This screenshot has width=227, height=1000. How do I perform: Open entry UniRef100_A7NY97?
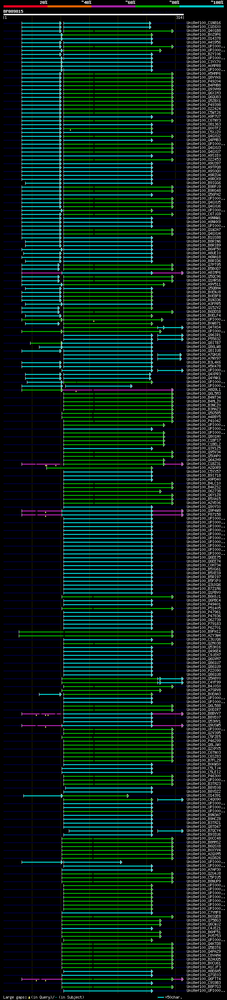203,359
